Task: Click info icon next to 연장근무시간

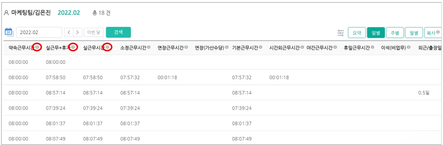Action: 186,47
